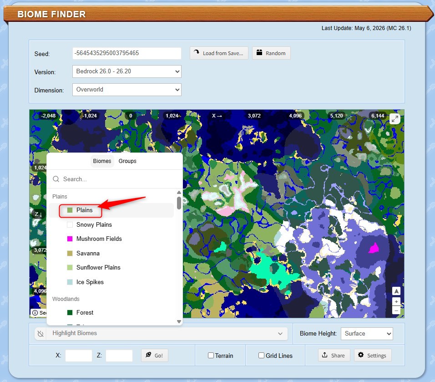Viewport: 435px width, 382px height.
Task: Enable the Grid Lines checkbox
Action: 261,355
